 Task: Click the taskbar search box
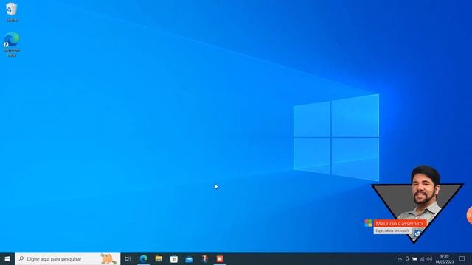[67, 258]
